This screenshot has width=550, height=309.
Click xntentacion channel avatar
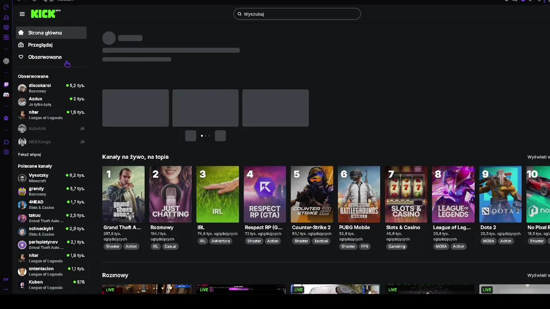tap(22, 271)
